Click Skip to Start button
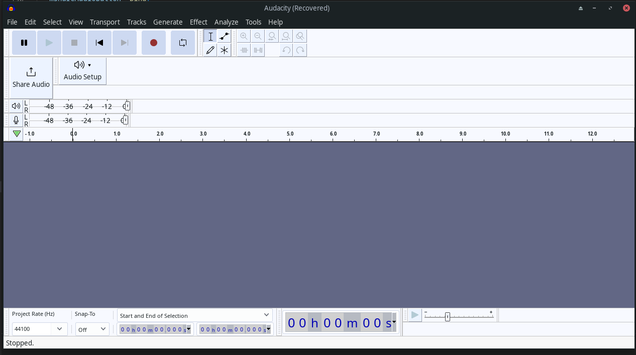 point(99,42)
